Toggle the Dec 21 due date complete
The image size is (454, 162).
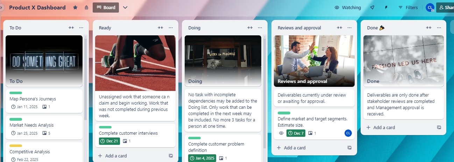109,141
